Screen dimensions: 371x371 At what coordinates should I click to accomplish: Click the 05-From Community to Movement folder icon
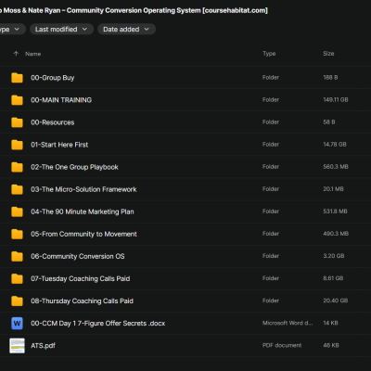17,234
